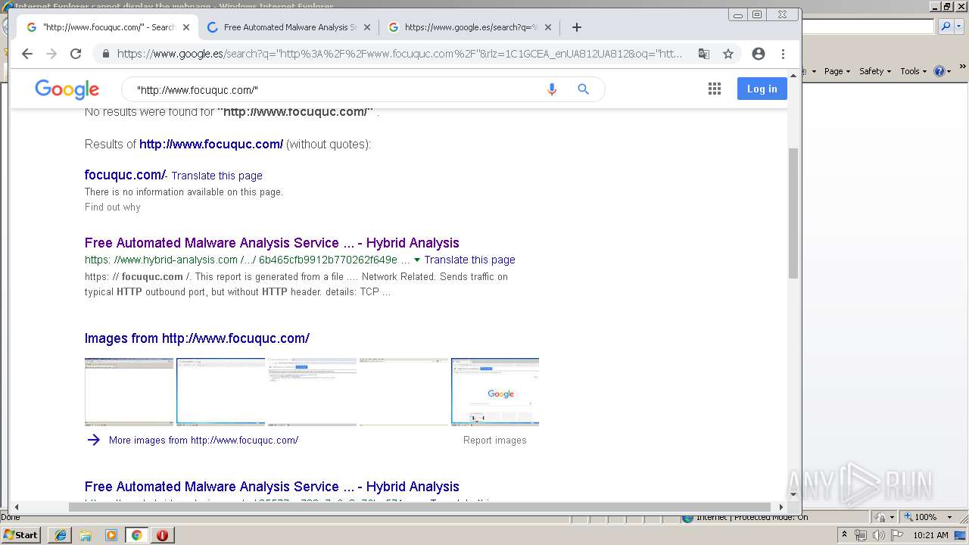Open the focuquc.com/ search result
Viewport: 969px width, 545px height.
(x=124, y=175)
